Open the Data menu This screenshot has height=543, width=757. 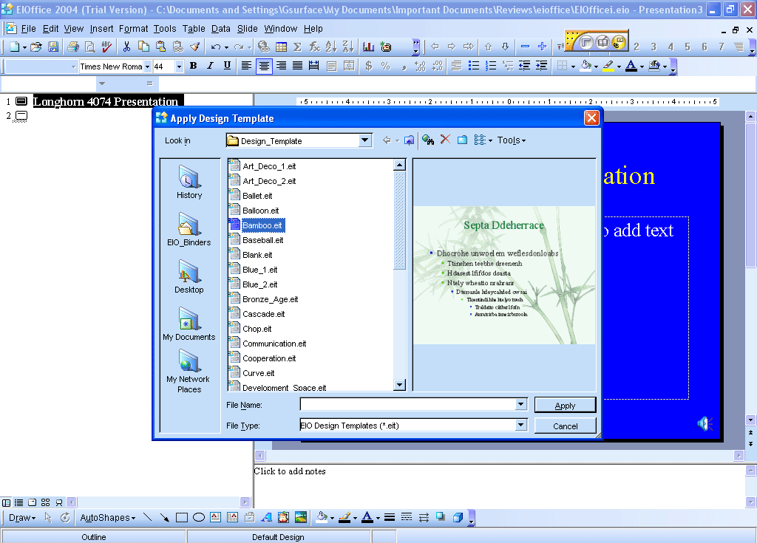coord(220,29)
